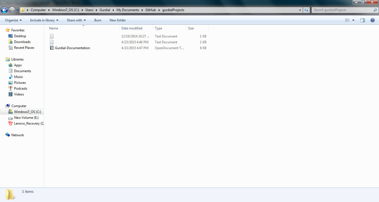Open Desktop under Favorites
This screenshot has width=379, height=202.
[x=20, y=36]
